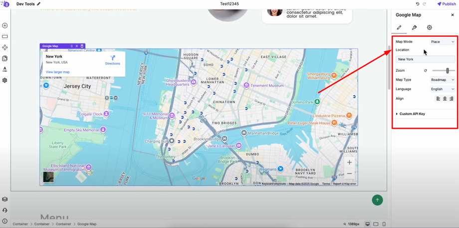Toggle the satellite view thumbnail on map
This screenshot has width=459, height=228.
[48, 177]
